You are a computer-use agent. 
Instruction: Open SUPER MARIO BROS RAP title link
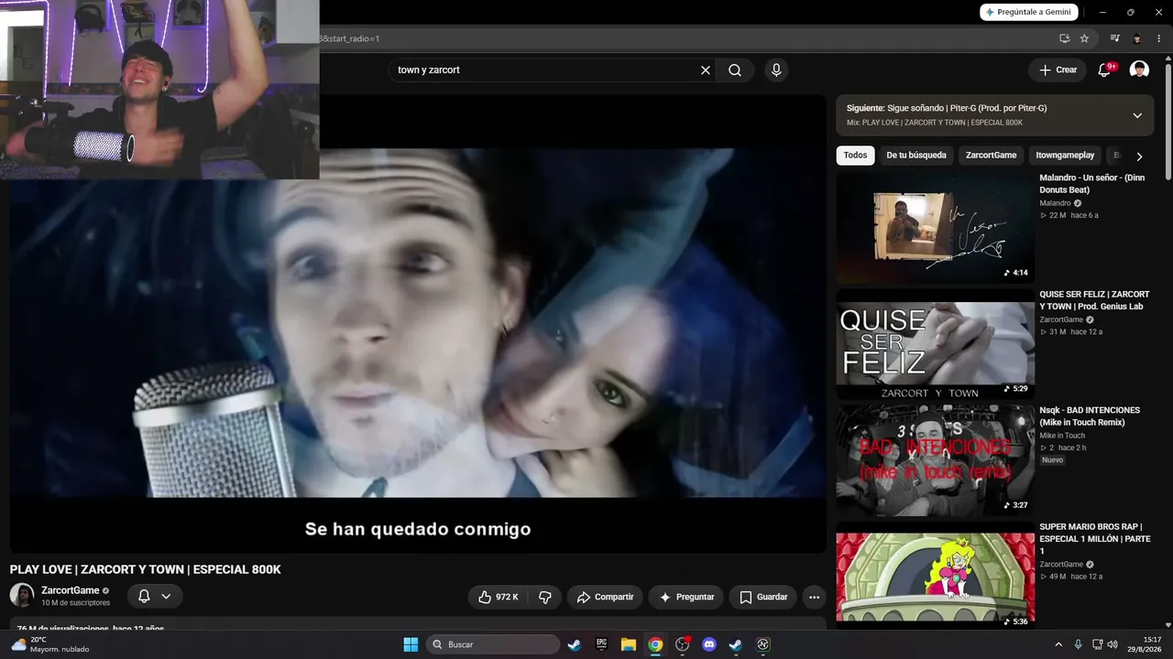coord(1095,539)
